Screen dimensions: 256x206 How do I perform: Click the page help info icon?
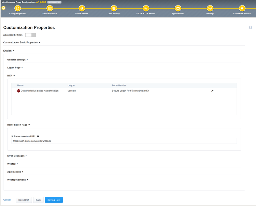click(250, 27)
